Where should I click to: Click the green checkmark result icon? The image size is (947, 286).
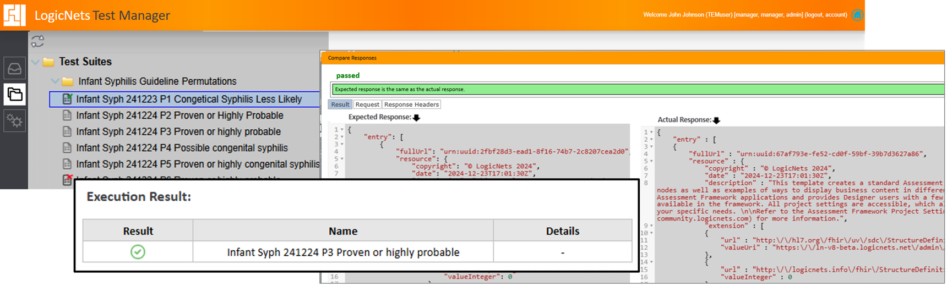[x=138, y=252]
